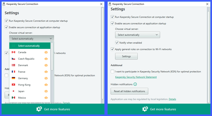Close the right Kaspersky Secure Connection window

click(207, 4)
